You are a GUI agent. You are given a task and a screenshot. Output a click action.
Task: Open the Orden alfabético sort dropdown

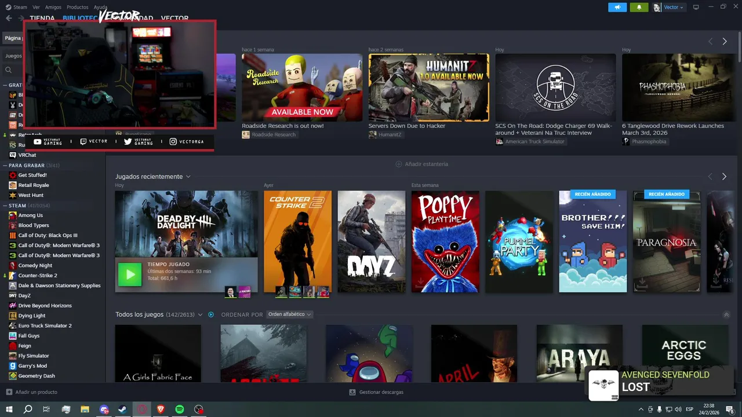tap(289, 314)
